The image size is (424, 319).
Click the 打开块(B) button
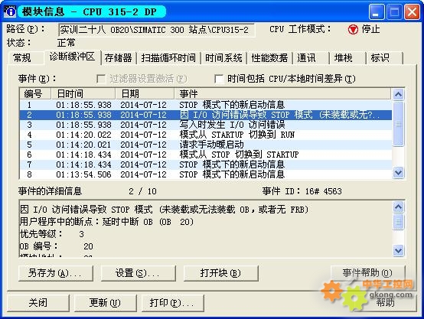tap(220, 273)
